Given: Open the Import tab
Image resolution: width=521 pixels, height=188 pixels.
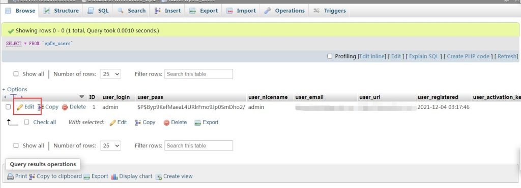Looking at the screenshot, I should click(x=241, y=11).
